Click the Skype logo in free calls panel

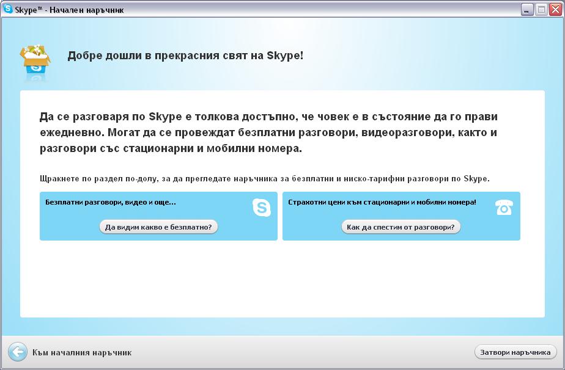[262, 208]
